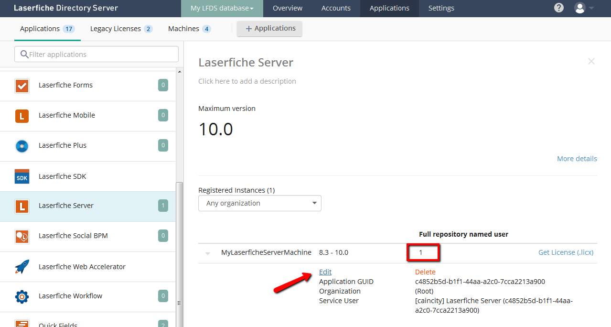Select Laserfiche SDK in the list
The image size is (611, 327).
click(88, 176)
